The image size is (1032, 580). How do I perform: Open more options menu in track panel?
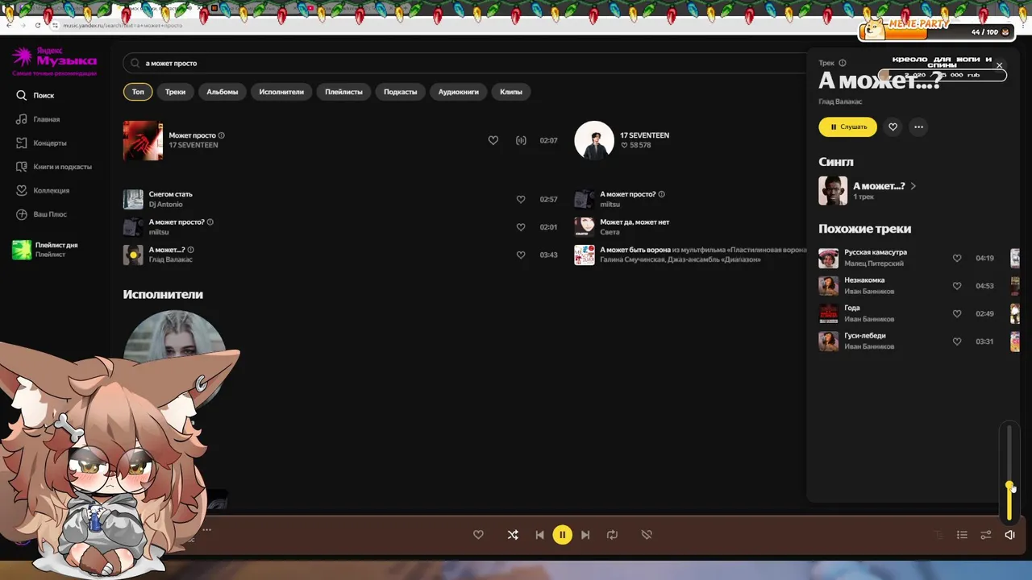pos(918,126)
